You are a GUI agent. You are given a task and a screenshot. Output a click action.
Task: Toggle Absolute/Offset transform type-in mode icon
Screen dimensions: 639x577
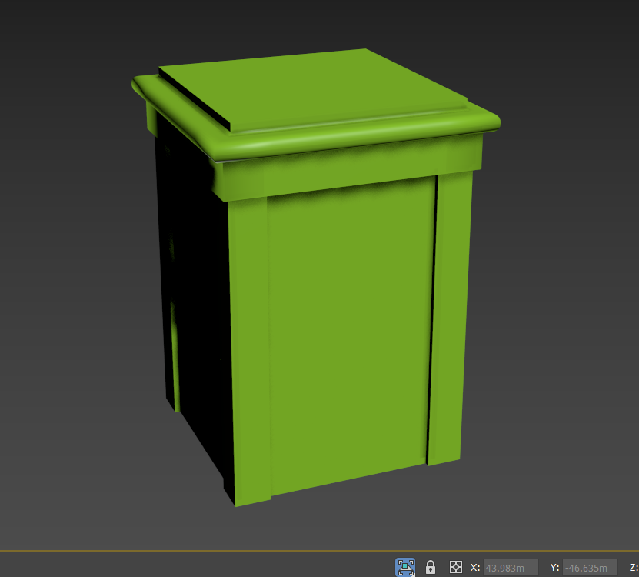pyautogui.click(x=456, y=567)
